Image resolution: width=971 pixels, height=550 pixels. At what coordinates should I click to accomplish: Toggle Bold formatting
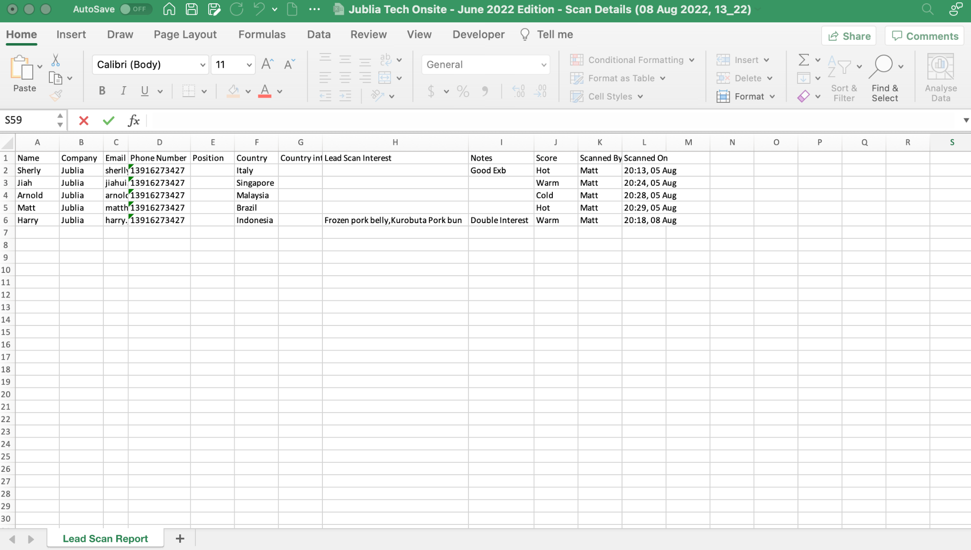[102, 91]
